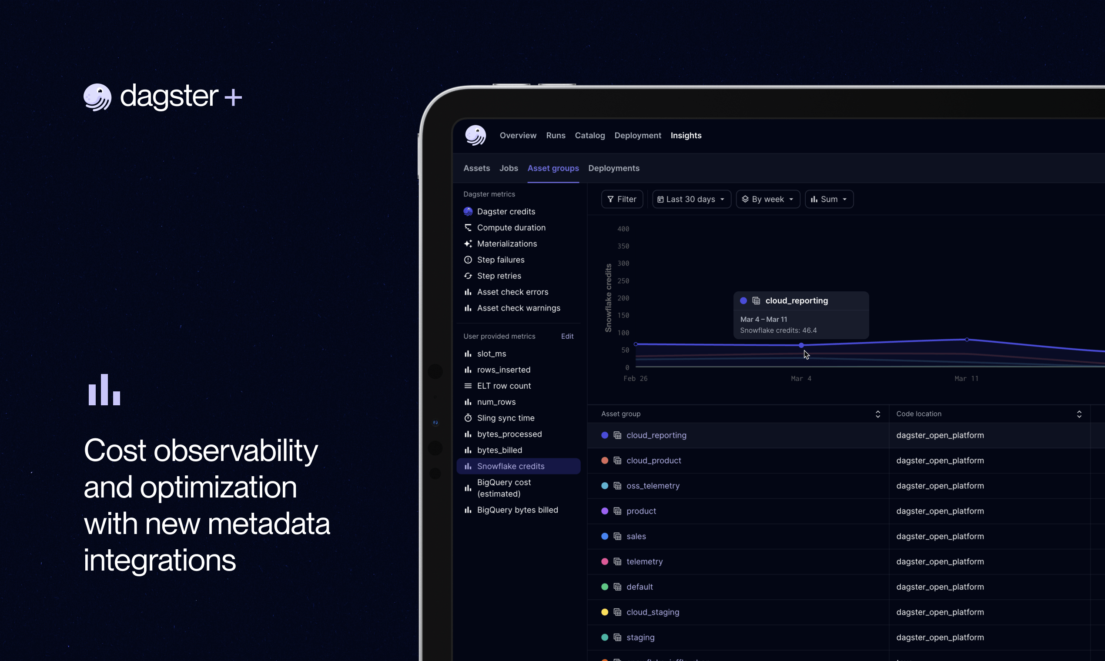Open the Compute duration metric
This screenshot has width=1105, height=661.
click(x=511, y=227)
